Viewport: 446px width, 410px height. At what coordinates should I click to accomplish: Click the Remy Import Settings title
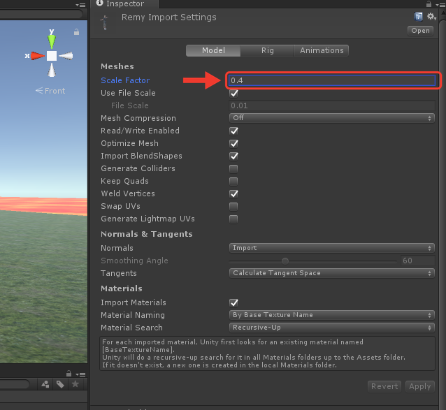pyautogui.click(x=168, y=17)
